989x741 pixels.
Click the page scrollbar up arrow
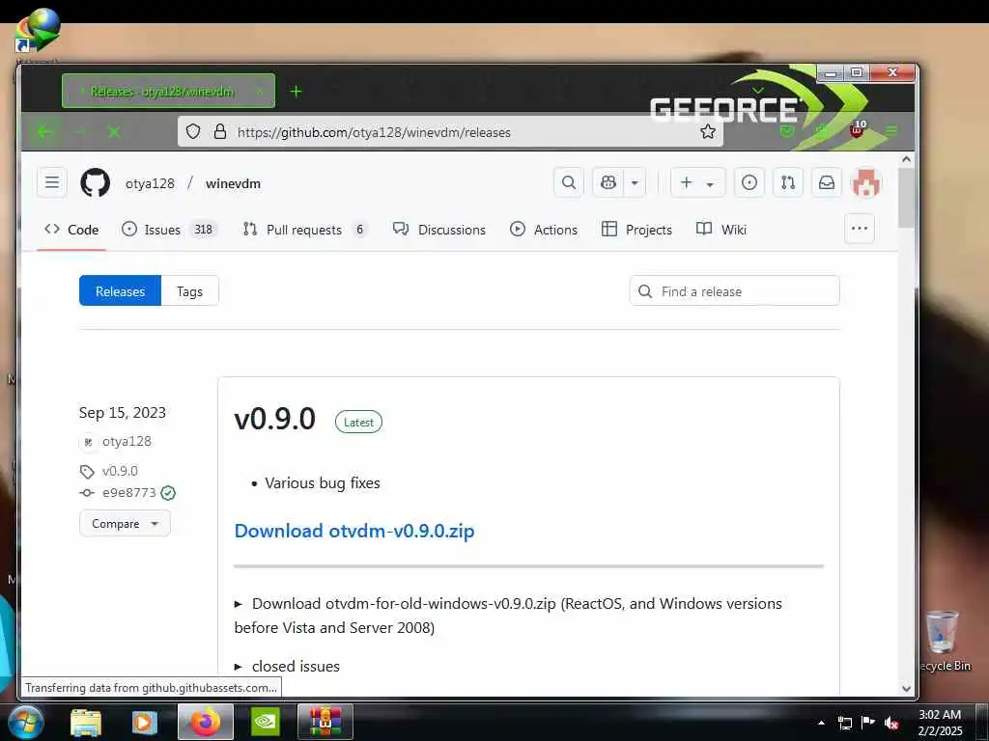906,159
